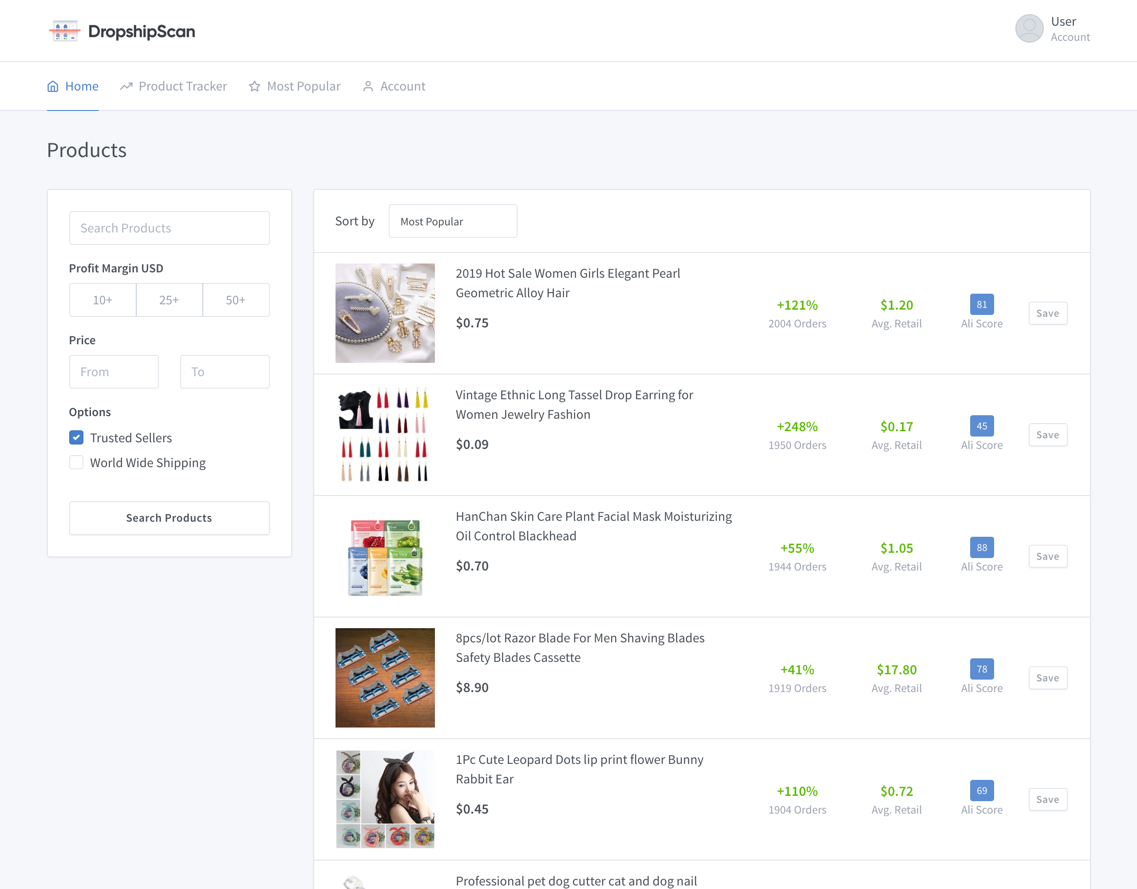Image resolution: width=1137 pixels, height=889 pixels.
Task: Click the blue 81 Ali Score badge
Action: pyautogui.click(x=981, y=304)
